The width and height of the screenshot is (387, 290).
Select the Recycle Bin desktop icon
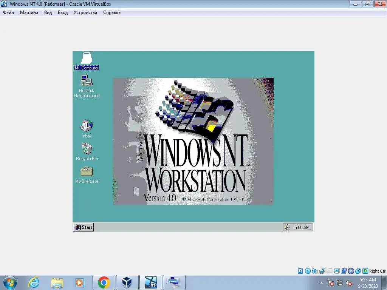(87, 152)
